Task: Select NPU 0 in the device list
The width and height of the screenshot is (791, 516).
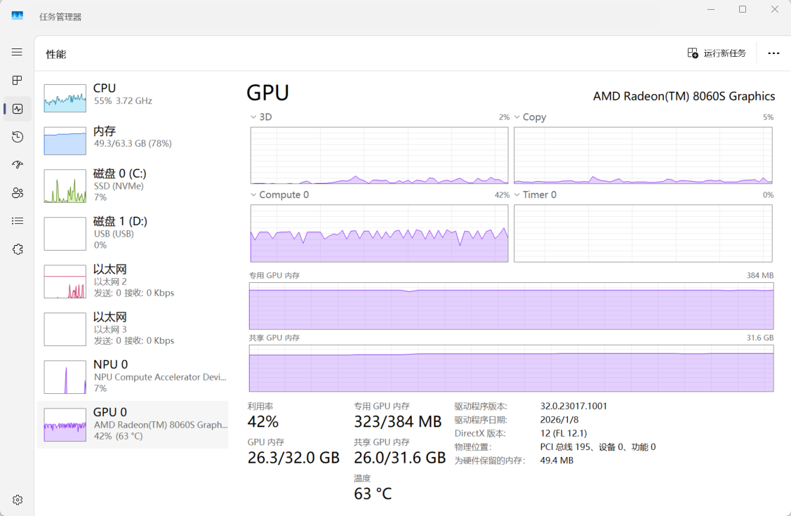Action: [133, 376]
